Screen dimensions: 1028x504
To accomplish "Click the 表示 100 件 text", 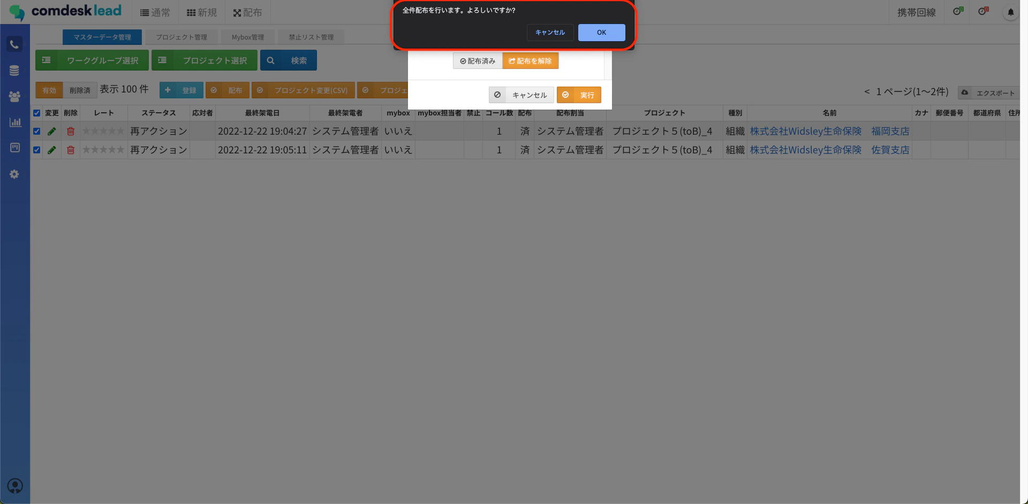I will click(124, 89).
